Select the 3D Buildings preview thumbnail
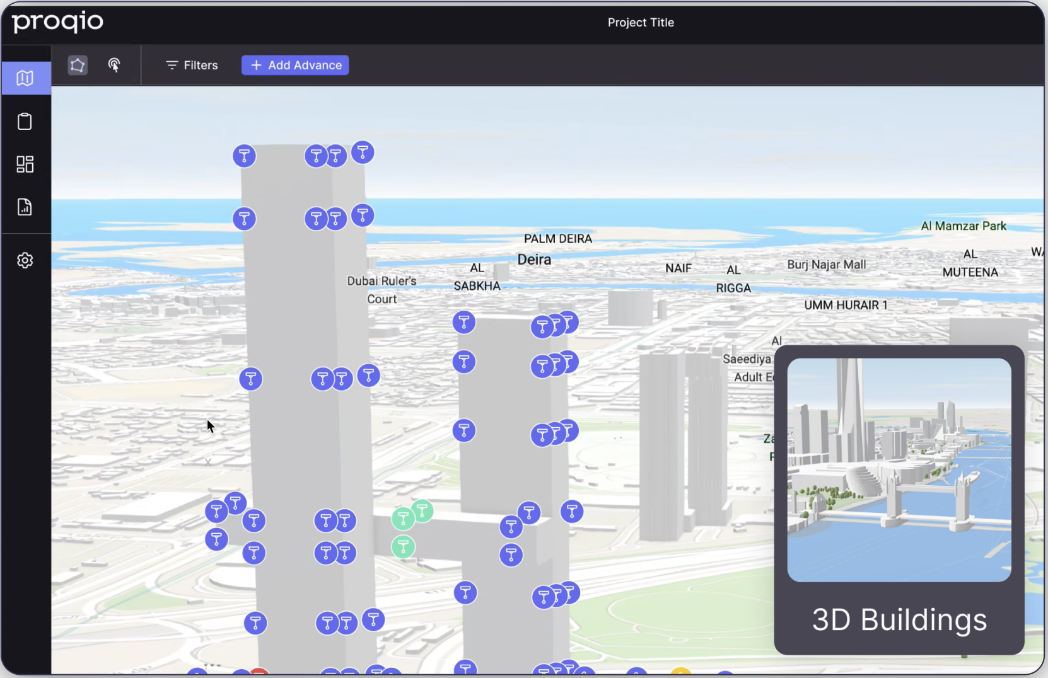This screenshot has width=1048, height=678. [x=899, y=469]
